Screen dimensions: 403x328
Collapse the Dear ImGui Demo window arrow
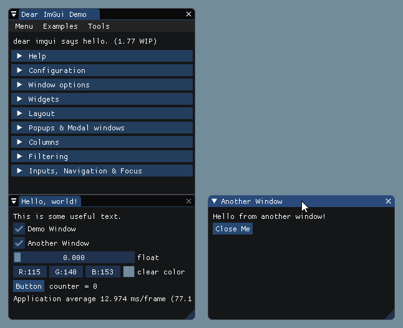coord(14,14)
